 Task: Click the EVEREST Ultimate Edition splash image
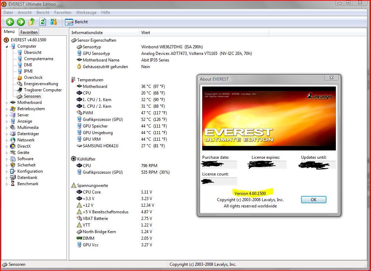pyautogui.click(x=269, y=118)
